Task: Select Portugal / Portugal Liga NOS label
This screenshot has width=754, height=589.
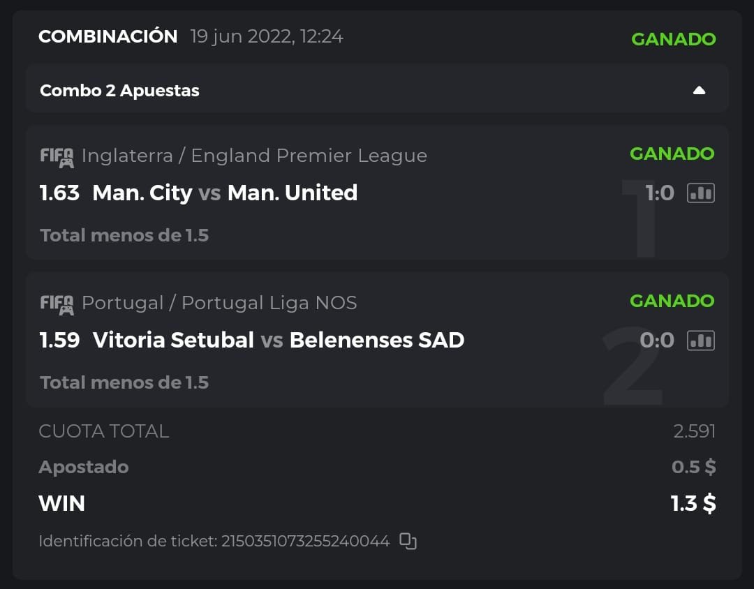Action: tap(219, 303)
